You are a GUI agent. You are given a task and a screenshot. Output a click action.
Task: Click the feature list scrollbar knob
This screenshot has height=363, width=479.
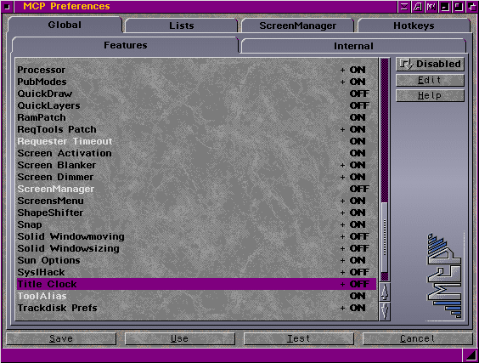[385, 237]
